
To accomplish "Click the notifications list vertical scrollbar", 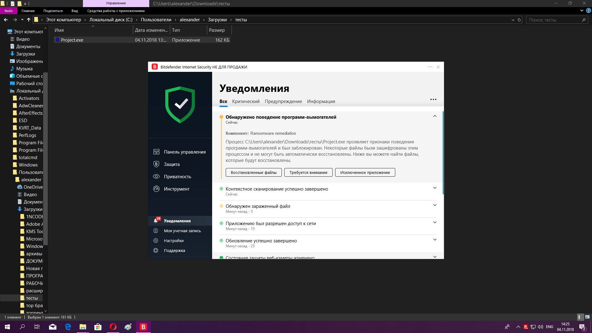I will click(x=443, y=153).
